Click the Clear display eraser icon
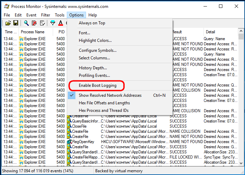 click(x=42, y=23)
